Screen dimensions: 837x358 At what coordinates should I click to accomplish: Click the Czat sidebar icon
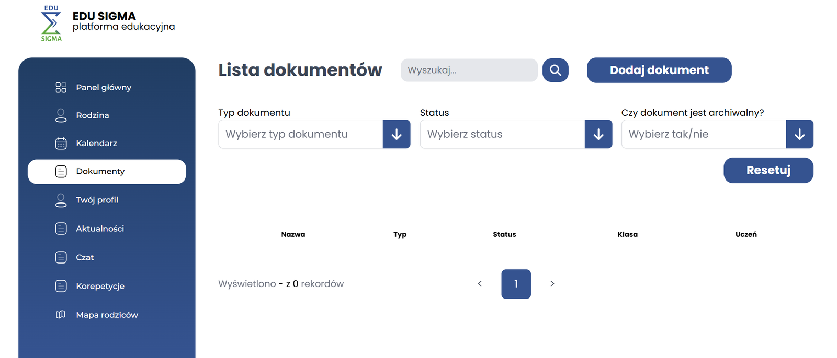click(61, 257)
